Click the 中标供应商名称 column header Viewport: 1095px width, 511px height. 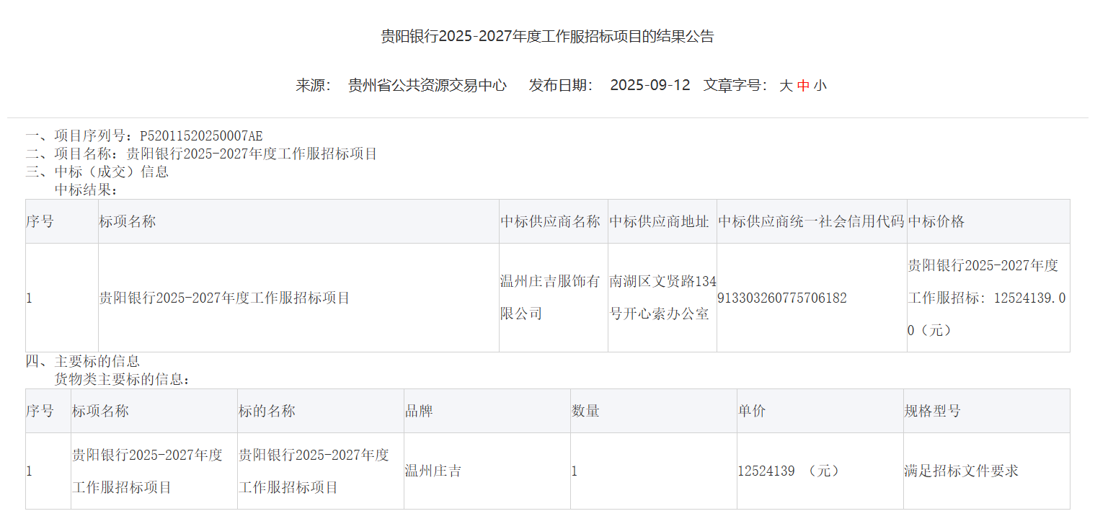[551, 222]
